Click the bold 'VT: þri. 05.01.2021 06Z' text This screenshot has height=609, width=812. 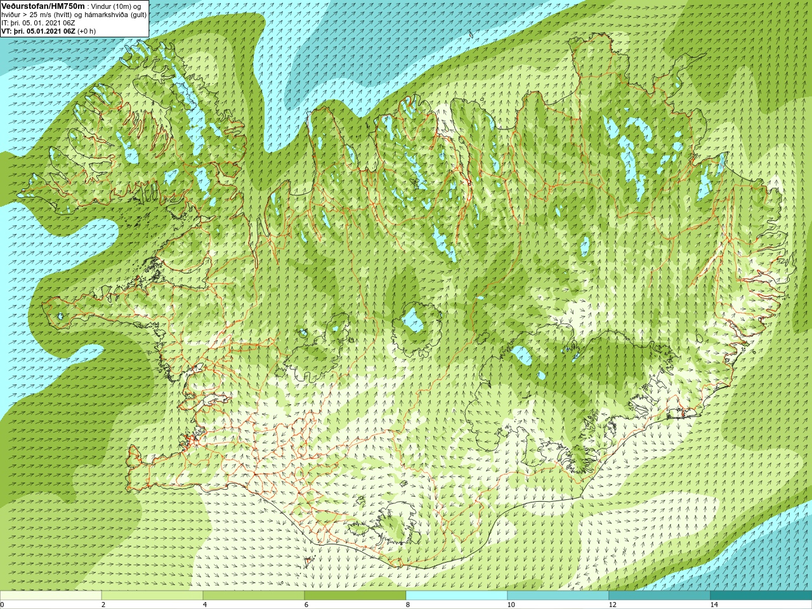38,31
